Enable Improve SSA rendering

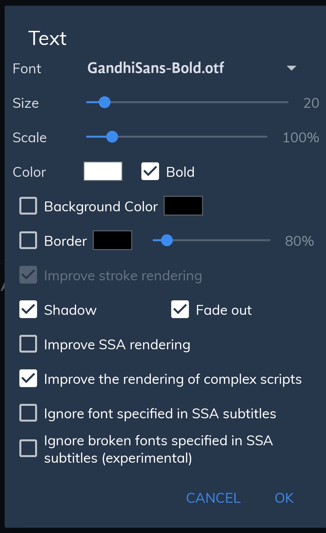click(x=28, y=344)
